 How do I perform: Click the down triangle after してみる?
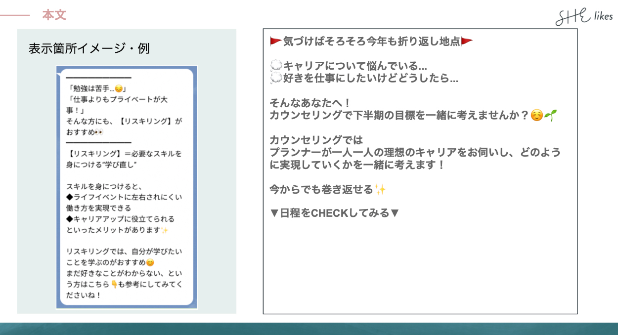click(x=395, y=213)
